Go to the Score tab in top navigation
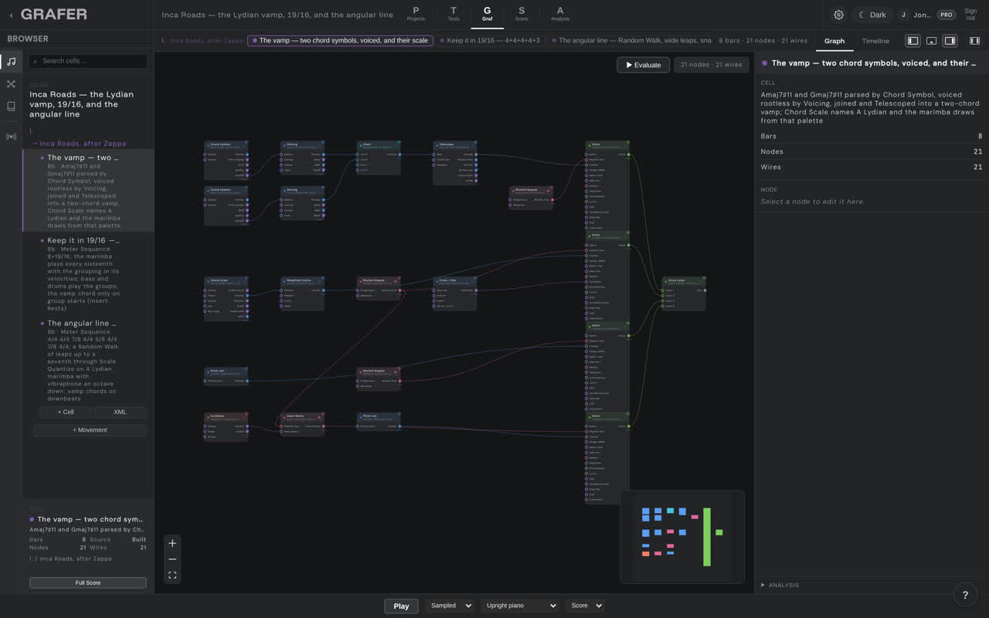Viewport: 989px width, 618px height. pyautogui.click(x=522, y=14)
